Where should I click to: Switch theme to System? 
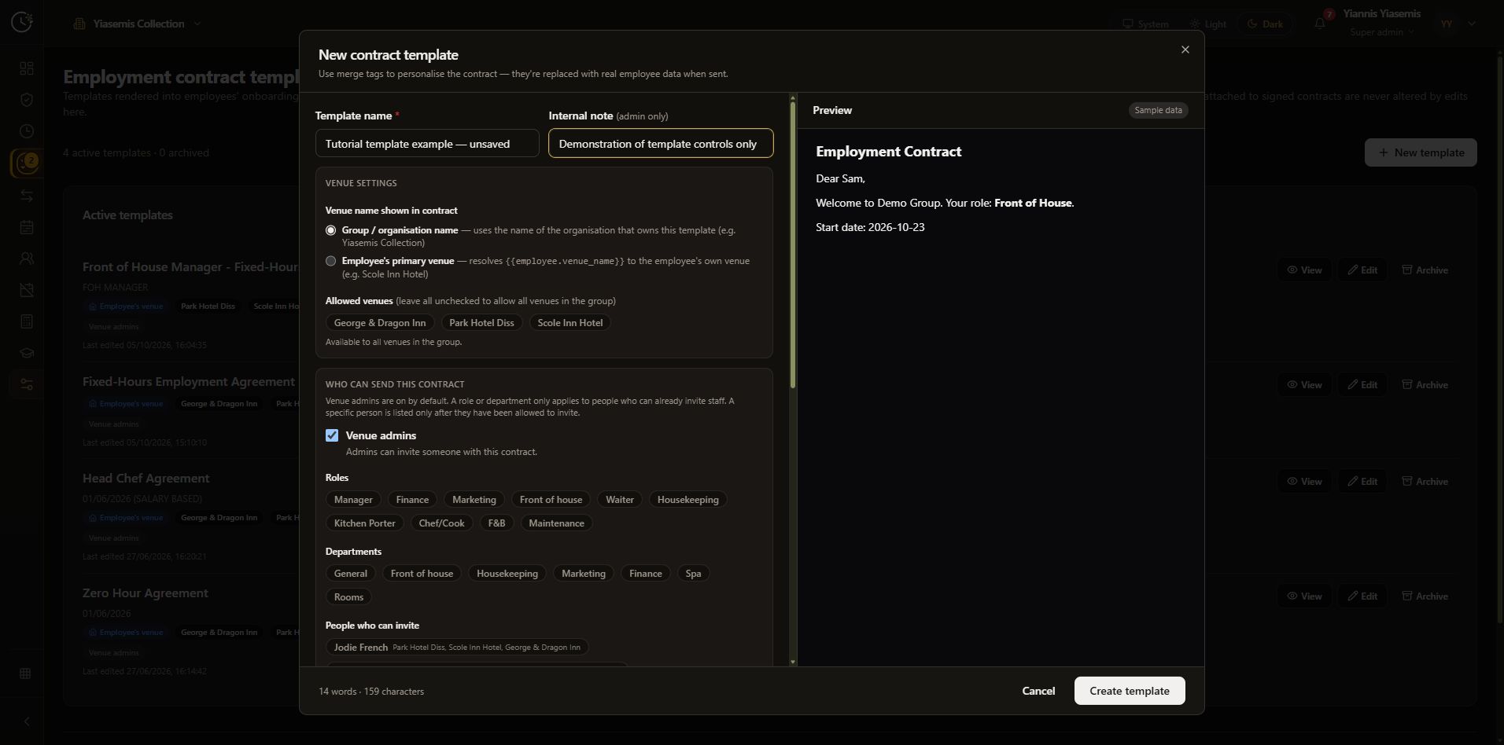tap(1146, 24)
